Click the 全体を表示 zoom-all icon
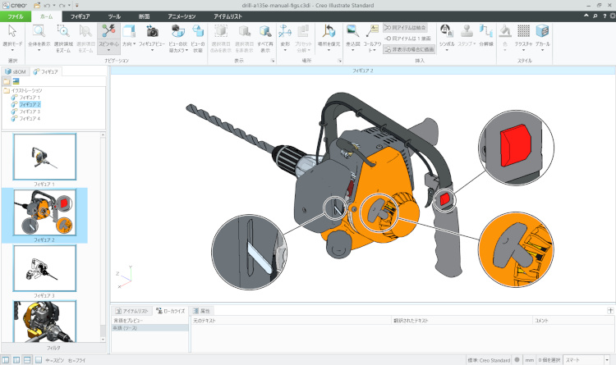The width and height of the screenshot is (616, 365). coord(40,31)
